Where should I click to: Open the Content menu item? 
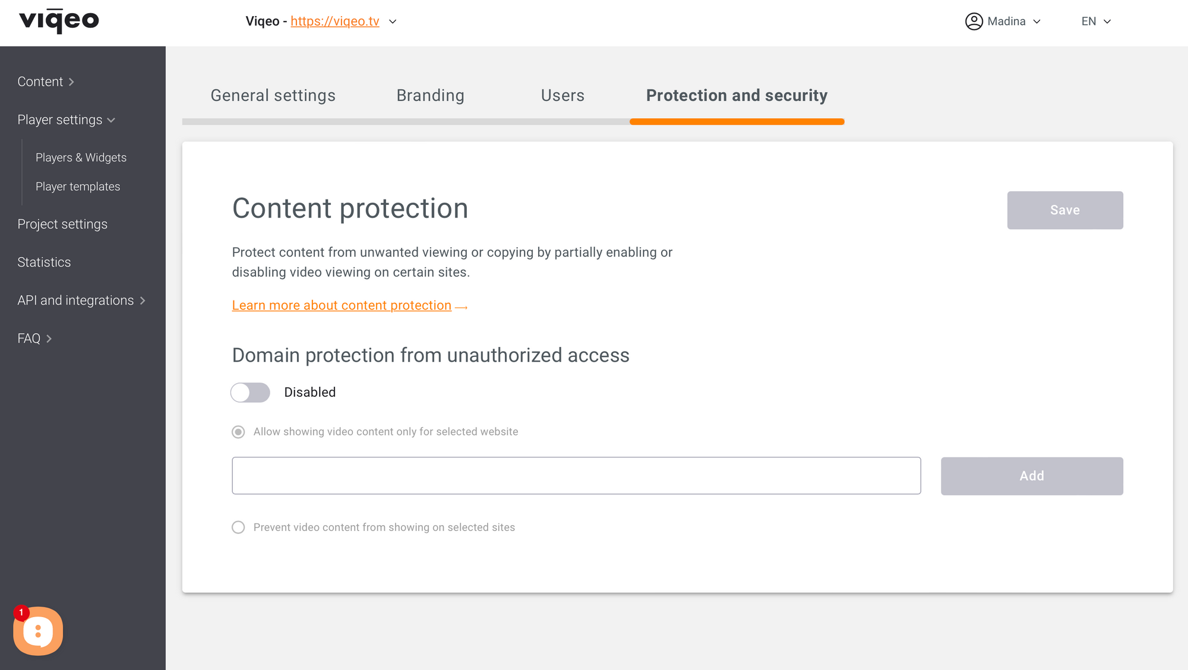pos(46,81)
